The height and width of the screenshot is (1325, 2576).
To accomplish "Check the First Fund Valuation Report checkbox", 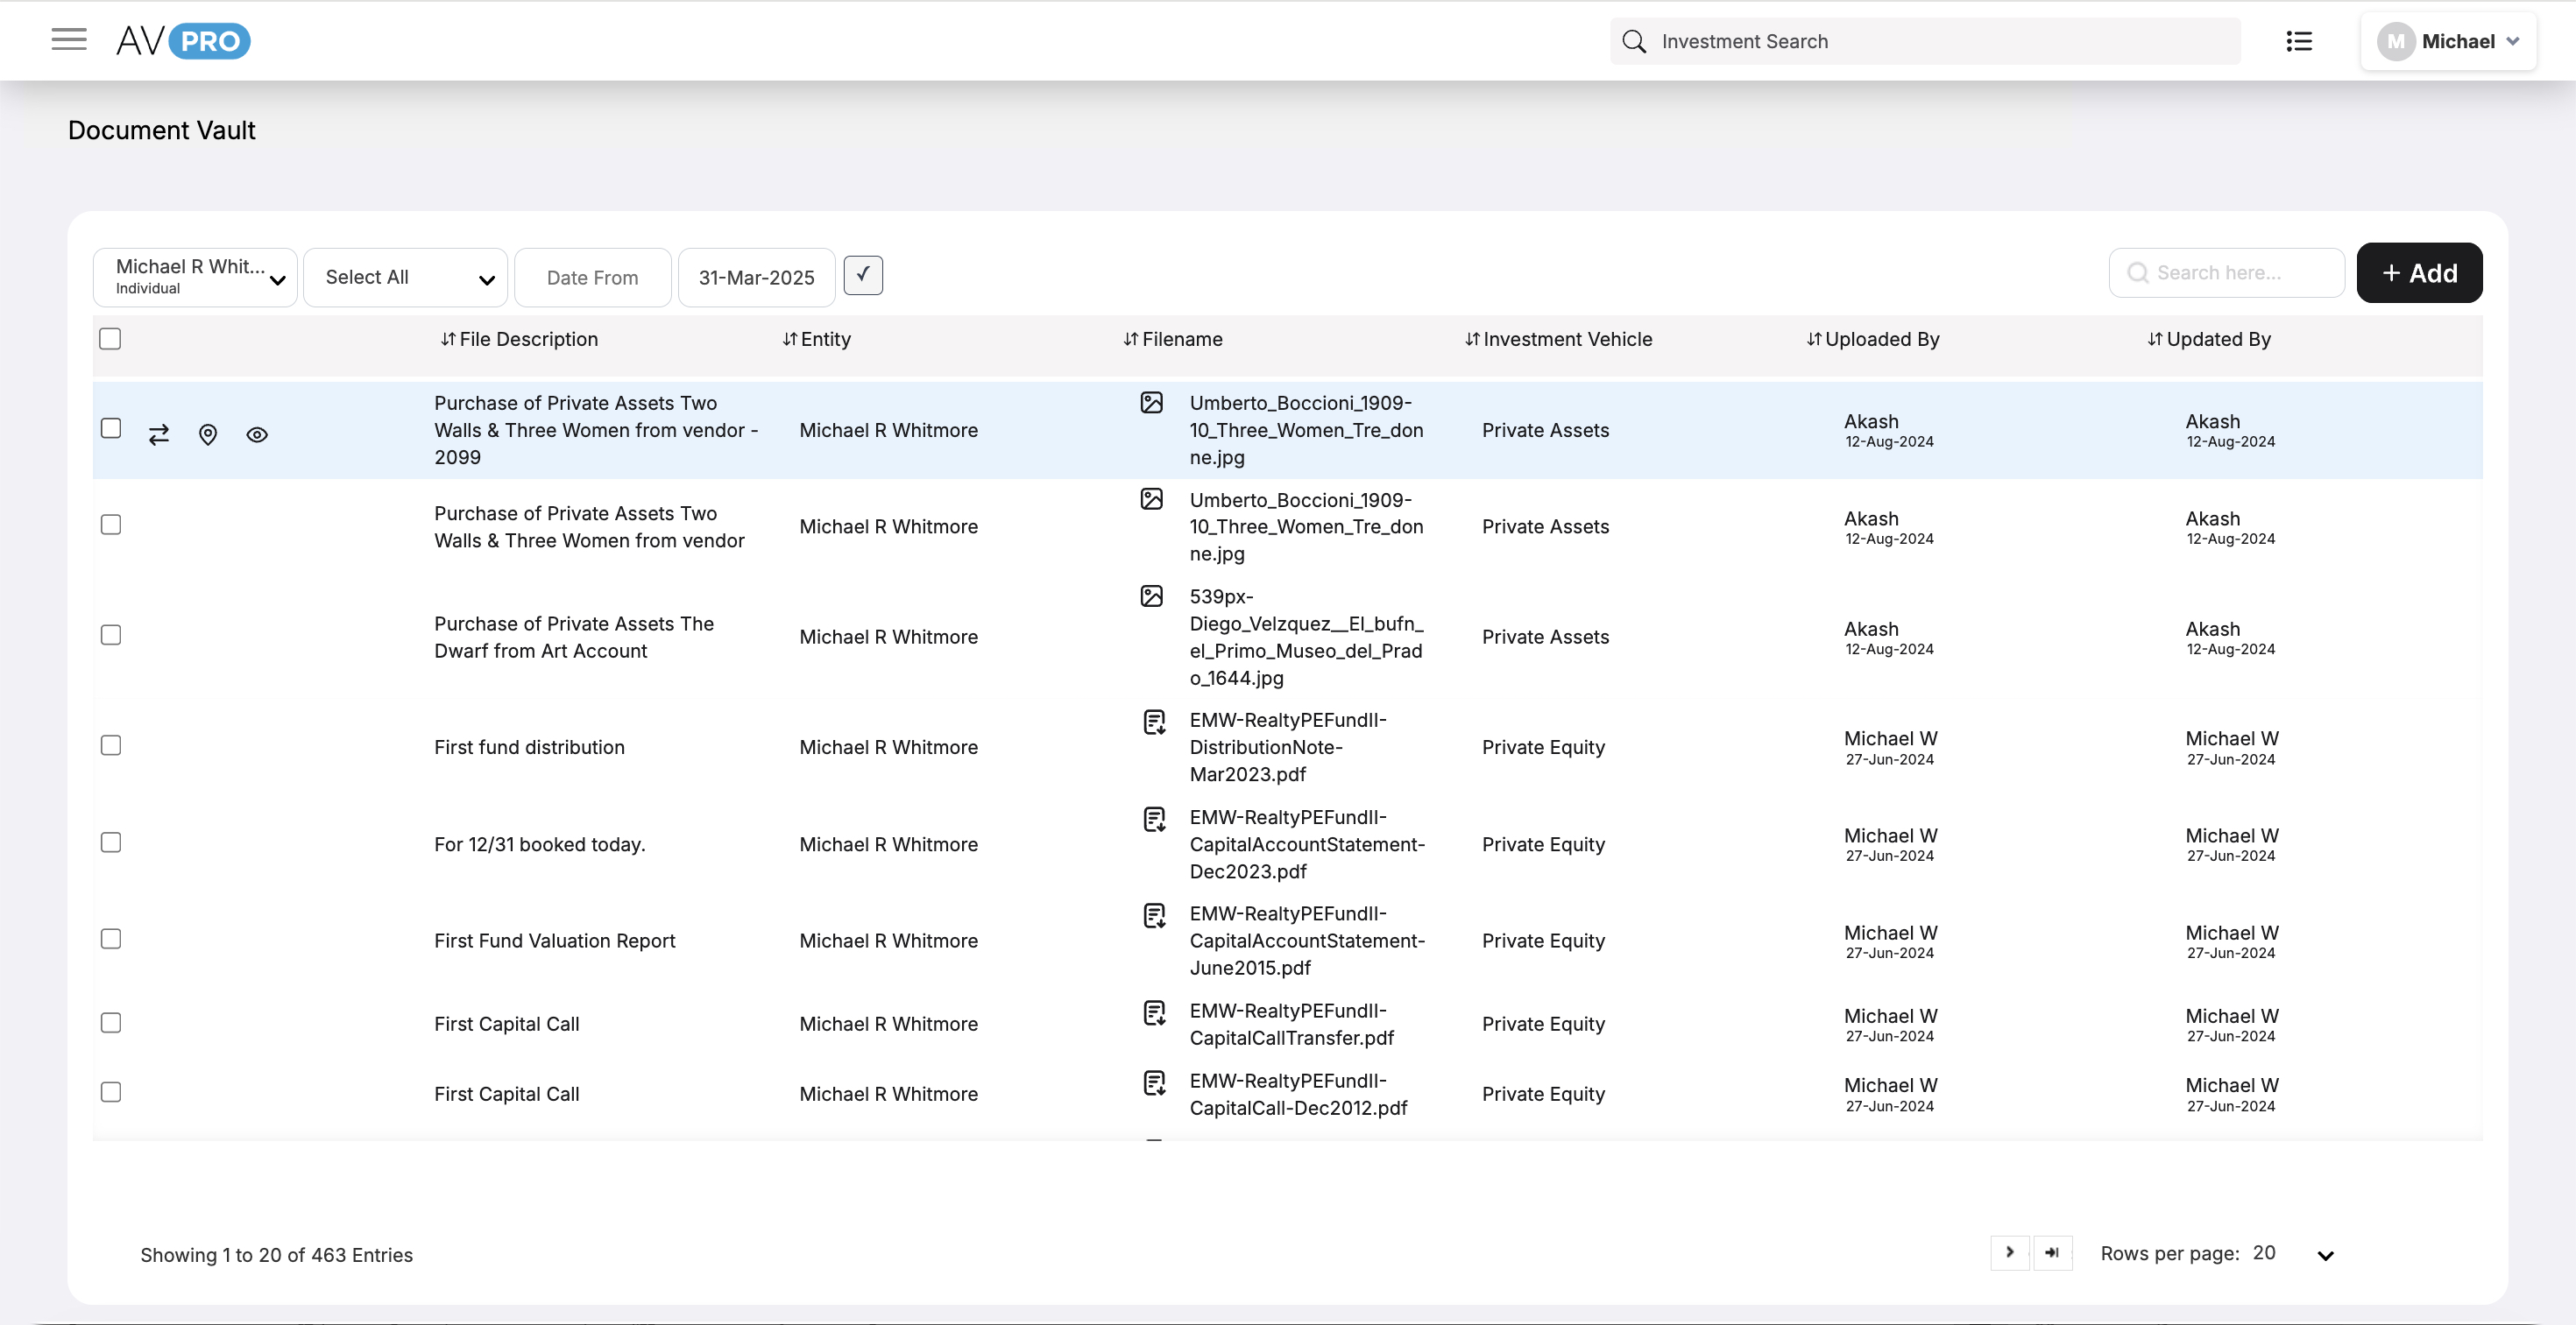I will click(111, 938).
